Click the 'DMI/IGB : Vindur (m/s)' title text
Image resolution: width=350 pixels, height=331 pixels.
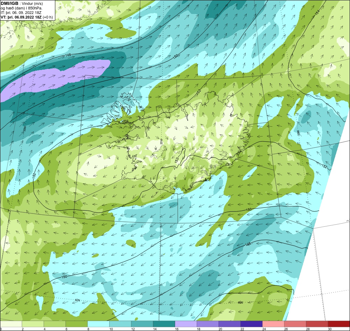[x=22, y=3]
